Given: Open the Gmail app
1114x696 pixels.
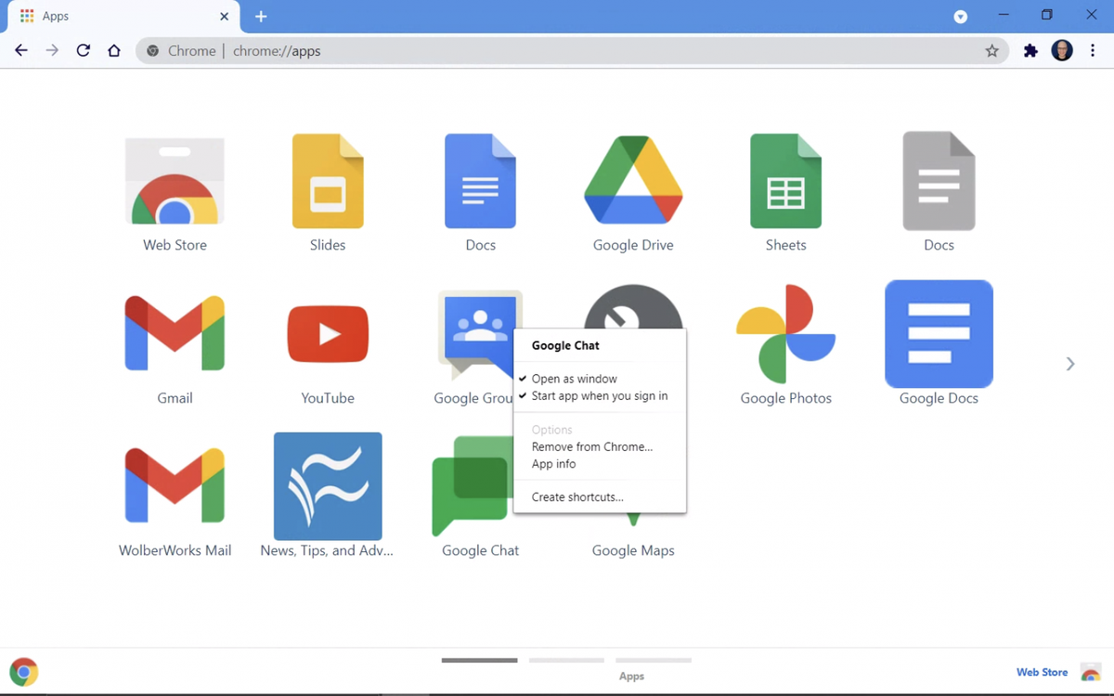Looking at the screenshot, I should (x=175, y=334).
